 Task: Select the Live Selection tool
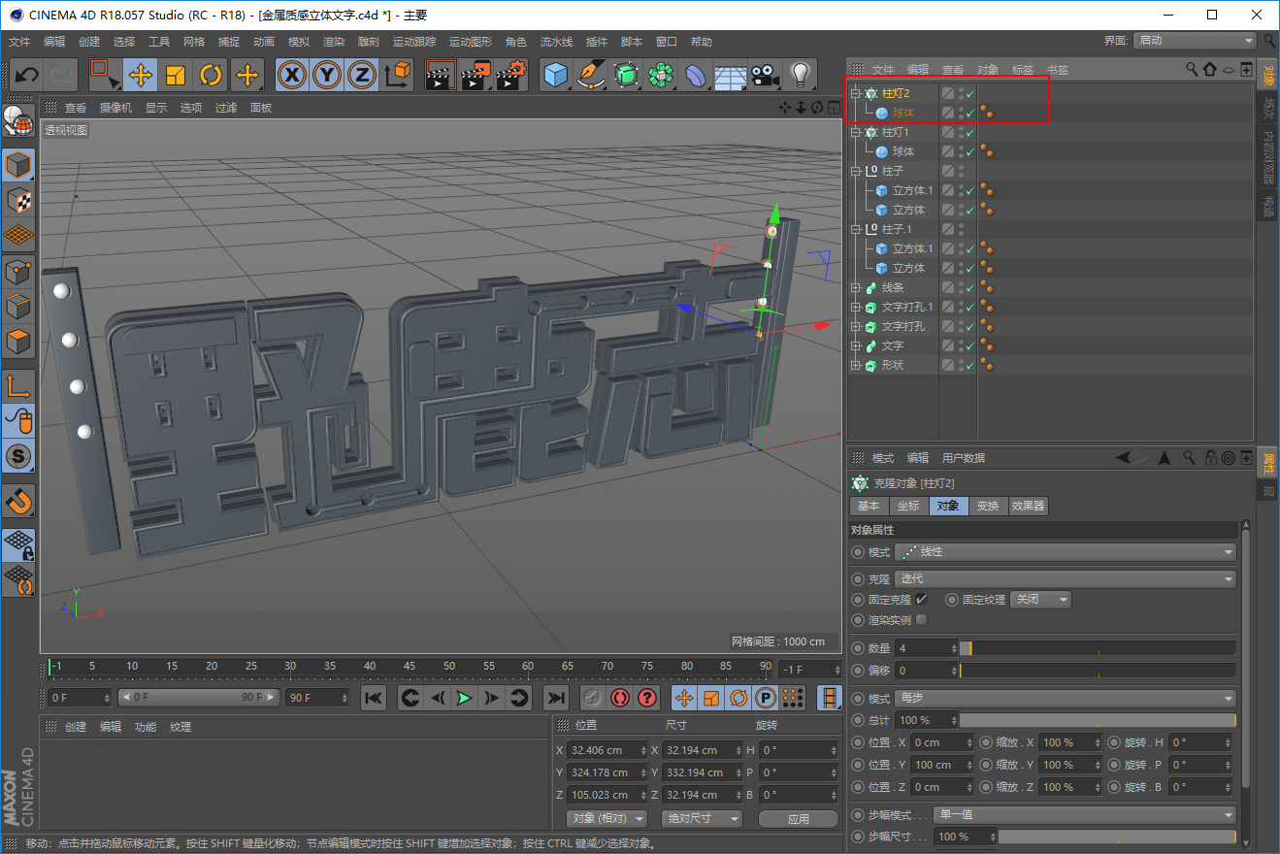coord(104,75)
